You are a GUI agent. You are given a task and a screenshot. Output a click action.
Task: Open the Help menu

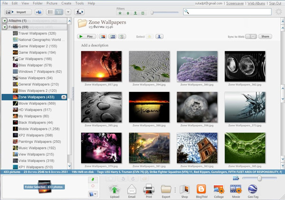(91, 3)
